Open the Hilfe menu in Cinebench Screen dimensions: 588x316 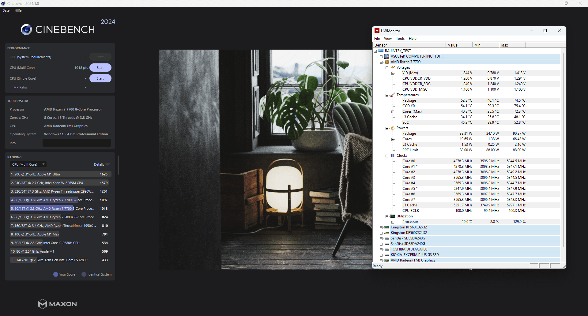18,10
